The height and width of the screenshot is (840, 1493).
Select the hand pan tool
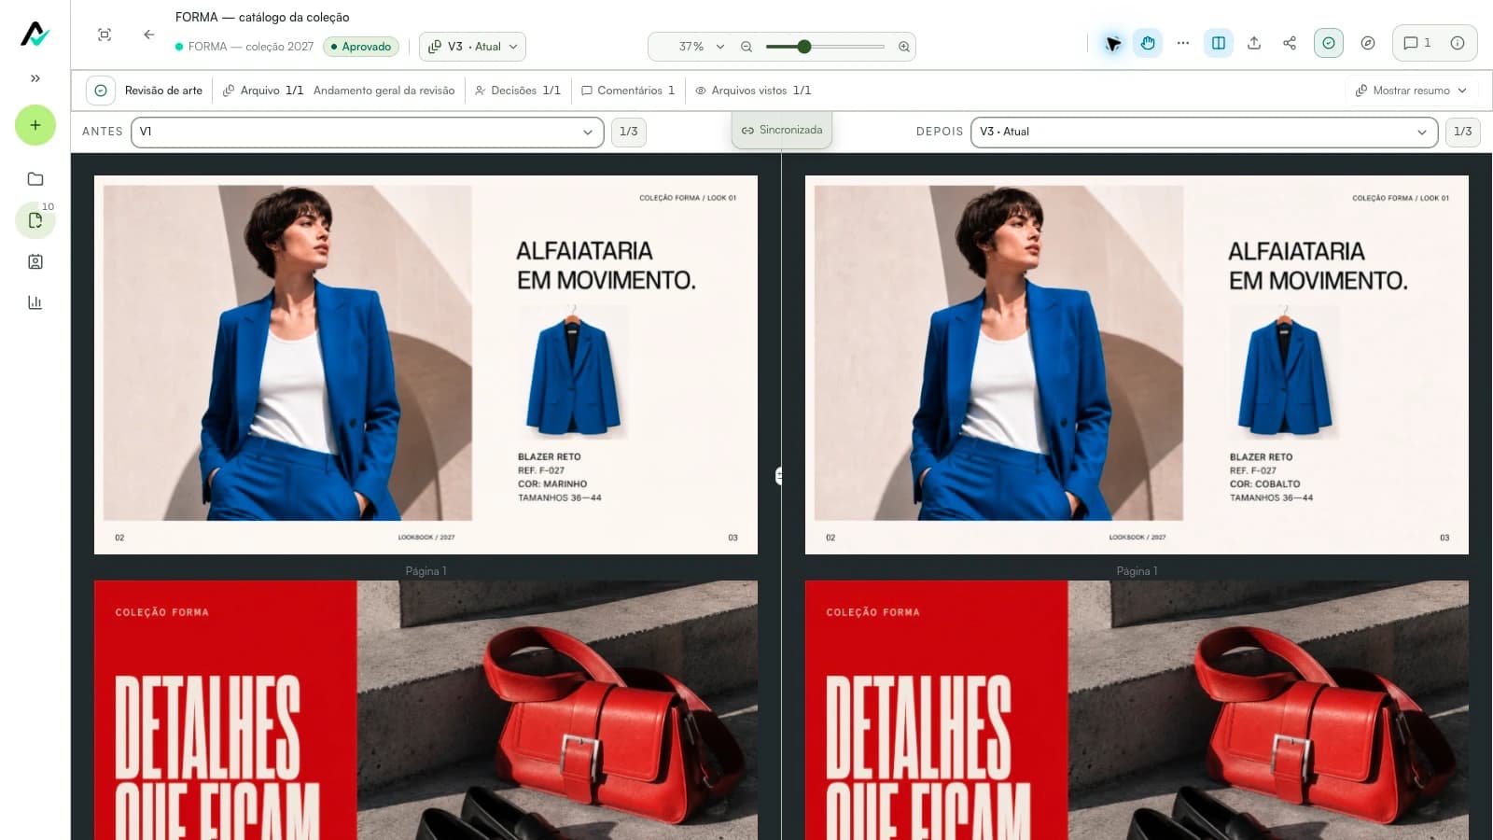coord(1148,43)
